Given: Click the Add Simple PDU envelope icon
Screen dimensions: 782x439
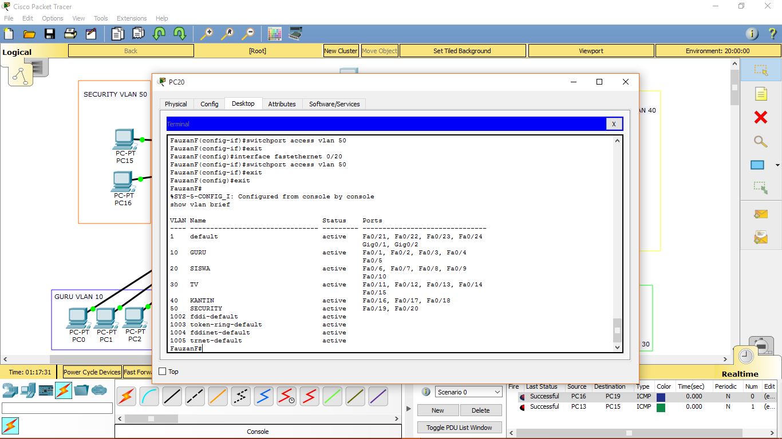Looking at the screenshot, I should (761, 214).
